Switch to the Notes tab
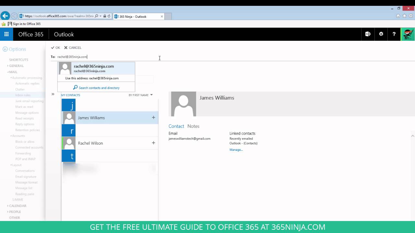This screenshot has height=233, width=415. [193, 126]
